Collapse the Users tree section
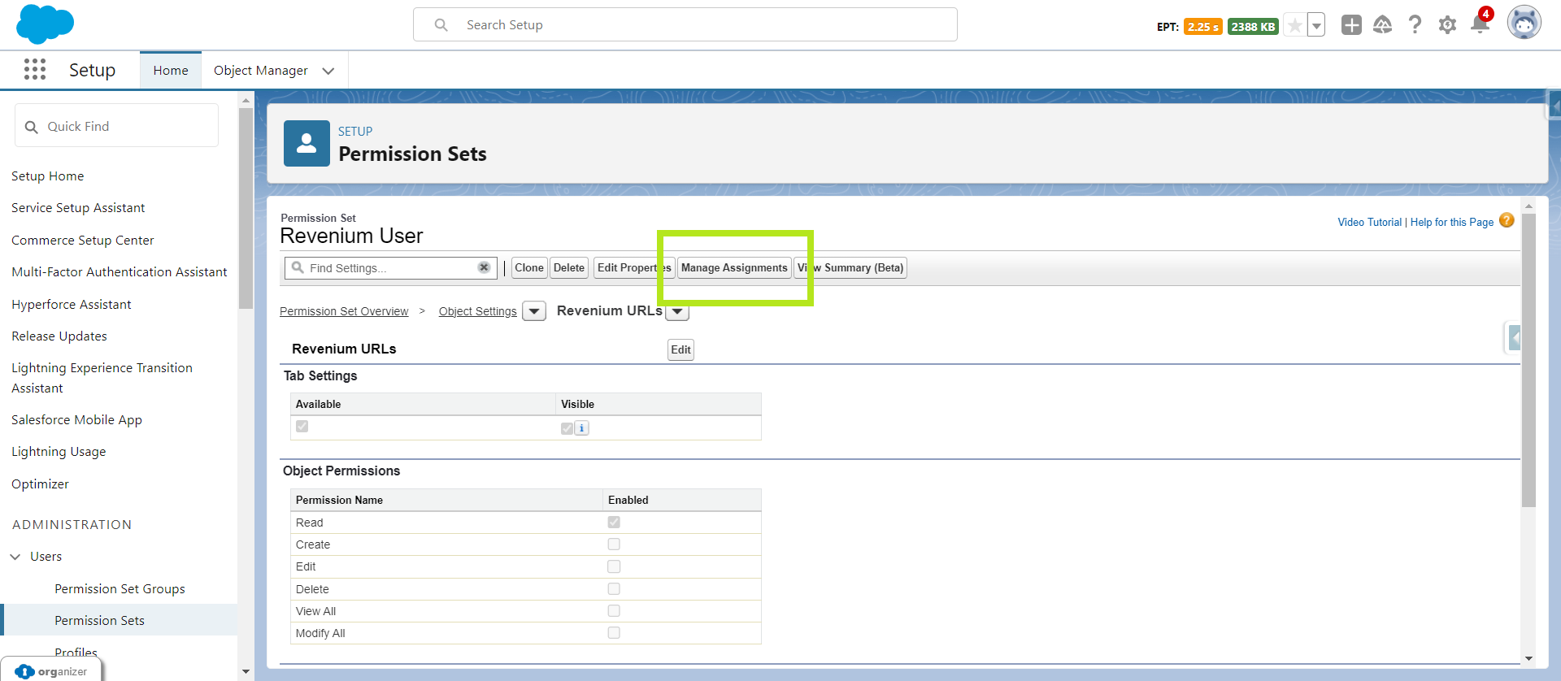Screen dimensions: 1561x681 pyautogui.click(x=15, y=557)
